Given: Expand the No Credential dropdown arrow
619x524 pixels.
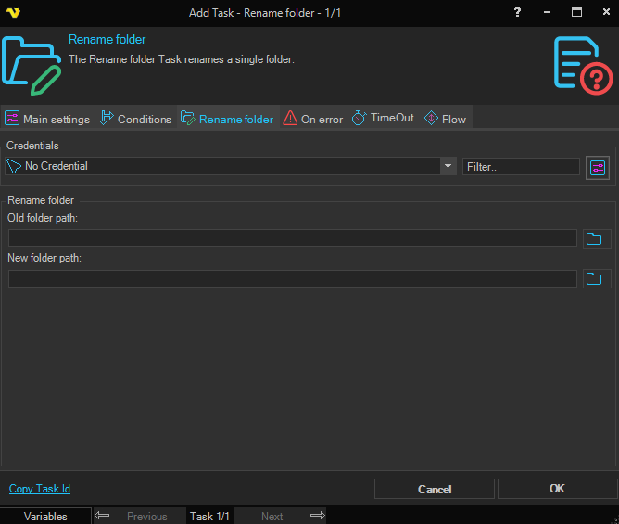Looking at the screenshot, I should click(x=448, y=166).
